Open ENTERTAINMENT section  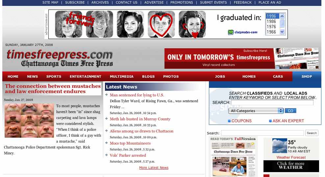coord(86,76)
